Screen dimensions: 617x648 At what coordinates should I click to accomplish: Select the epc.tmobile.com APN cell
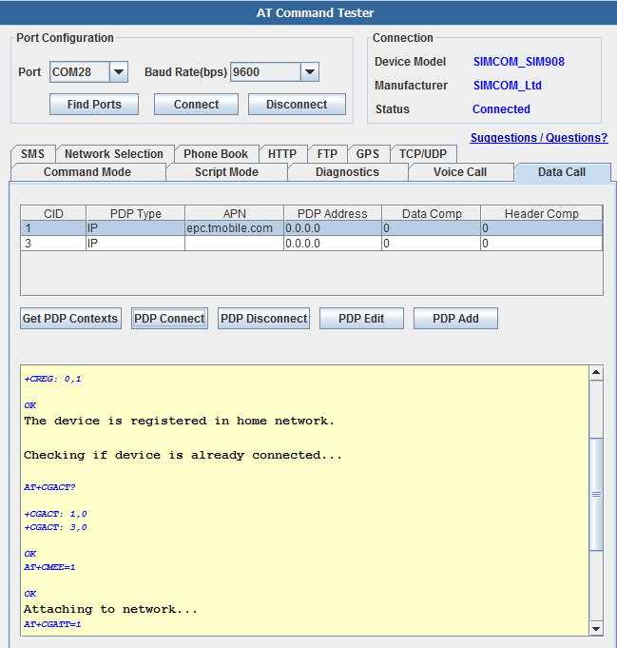pos(234,228)
